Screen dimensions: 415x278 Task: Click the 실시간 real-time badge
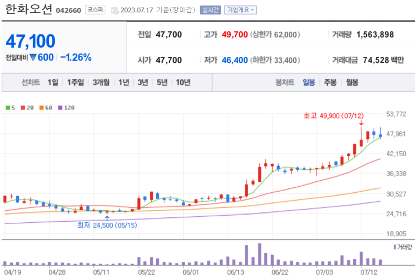[209, 10]
